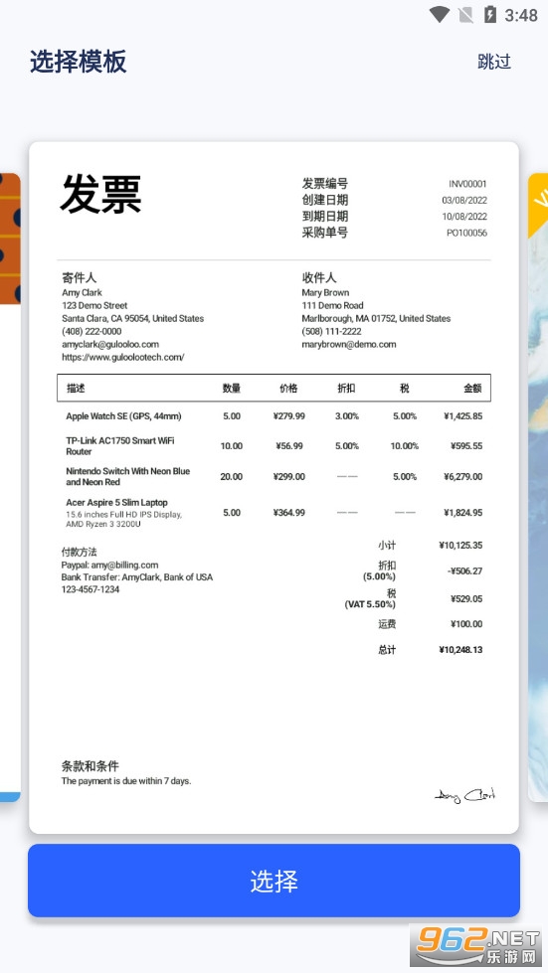
Task: Tap the 发票 invoice title
Action: pos(100,194)
